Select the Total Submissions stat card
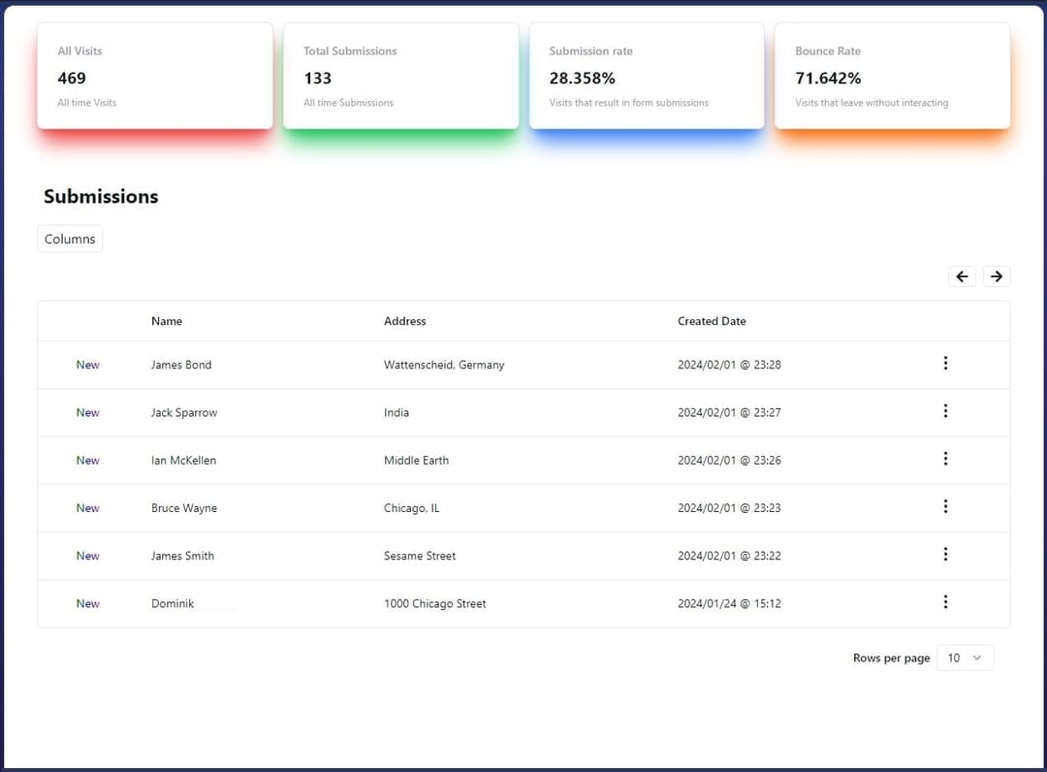Screen dimensions: 1047x772 pos(400,76)
